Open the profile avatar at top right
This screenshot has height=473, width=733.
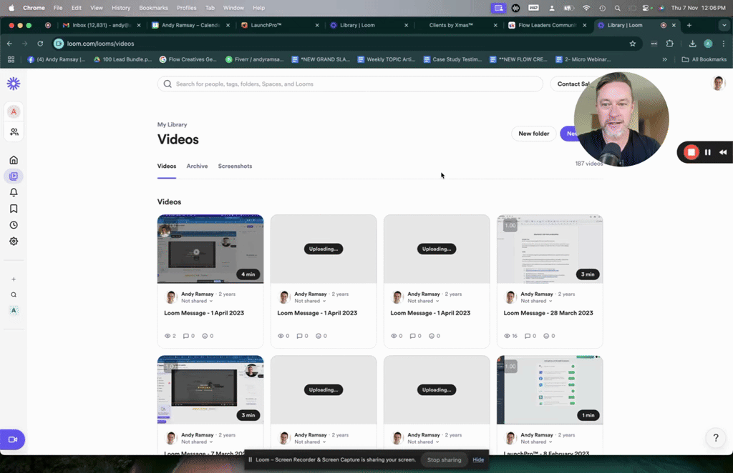(718, 84)
